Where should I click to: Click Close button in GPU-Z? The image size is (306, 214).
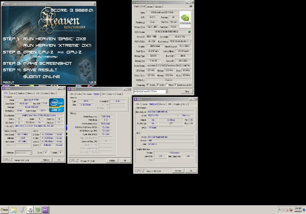(187, 91)
